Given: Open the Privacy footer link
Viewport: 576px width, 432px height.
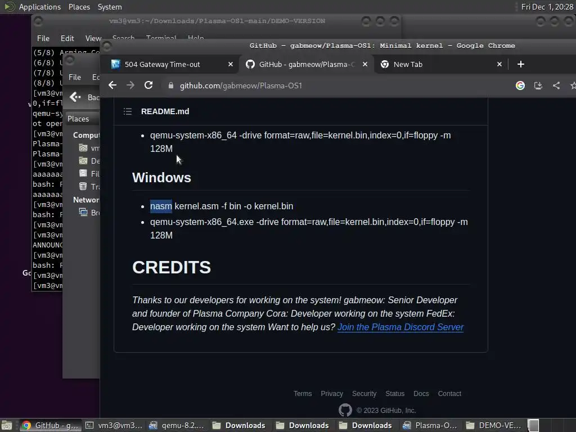Looking at the screenshot, I should click(332, 393).
